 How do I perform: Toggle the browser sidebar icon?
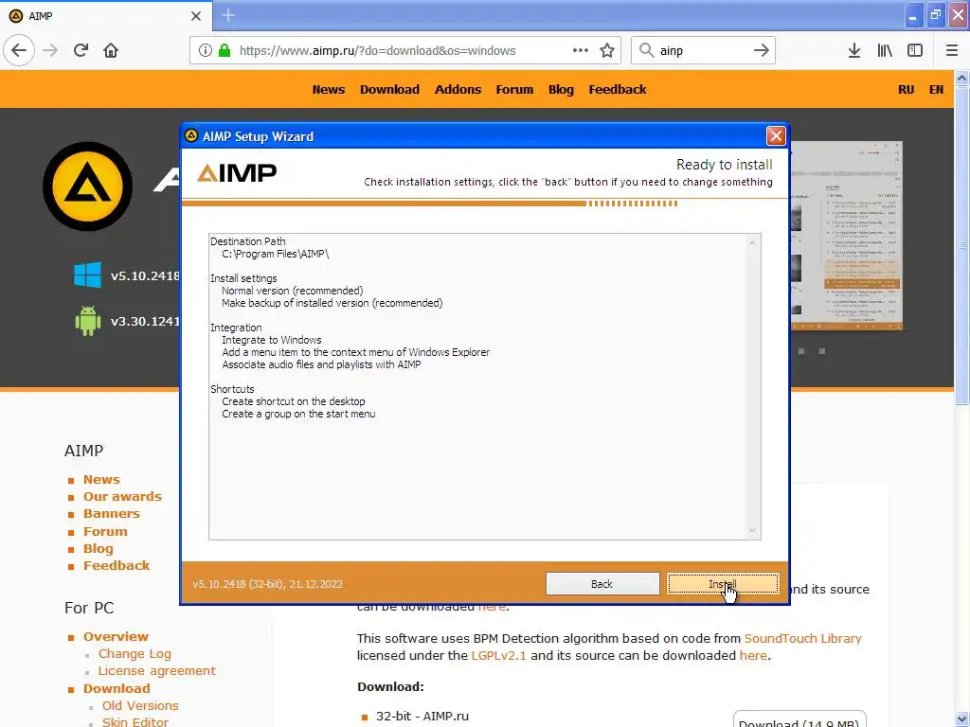coord(915,51)
